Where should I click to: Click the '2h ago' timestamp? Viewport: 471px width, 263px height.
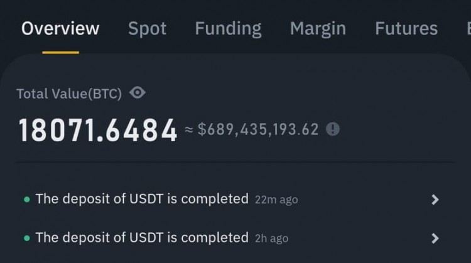click(x=271, y=239)
